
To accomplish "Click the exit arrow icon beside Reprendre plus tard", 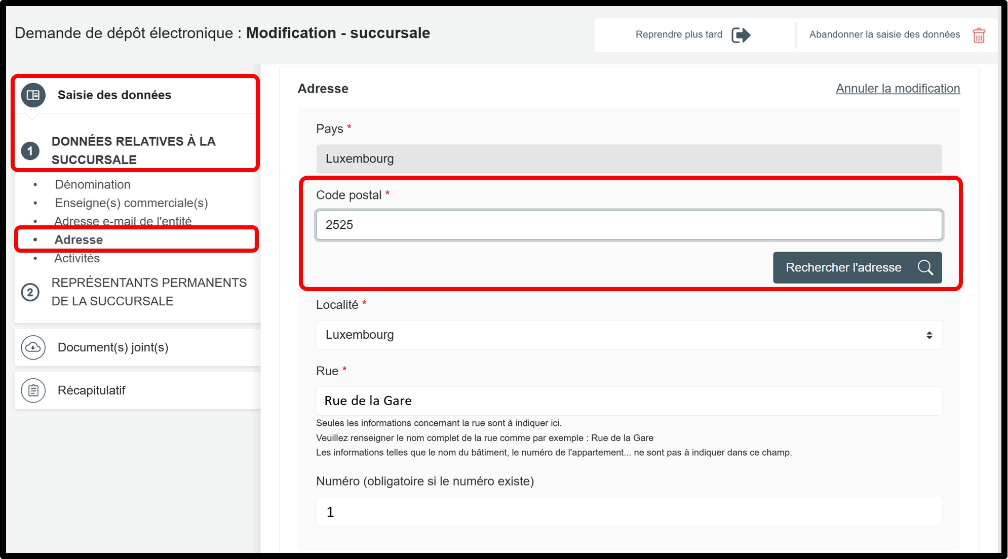I will (741, 35).
